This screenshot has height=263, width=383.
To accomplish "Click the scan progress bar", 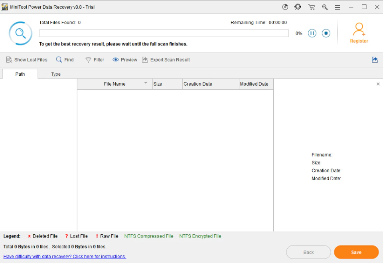I will (164, 33).
